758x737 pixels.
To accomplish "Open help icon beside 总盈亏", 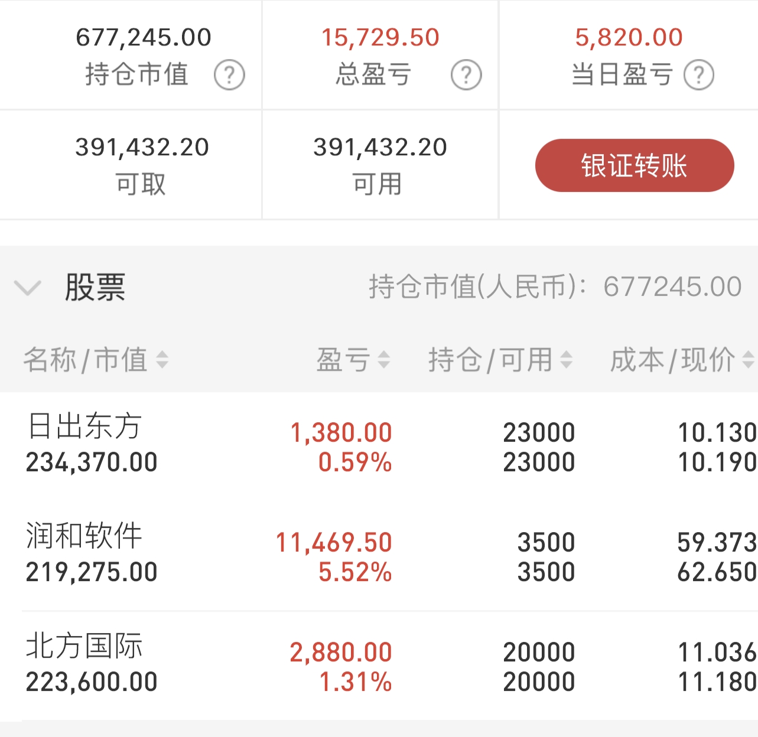I will click(466, 75).
